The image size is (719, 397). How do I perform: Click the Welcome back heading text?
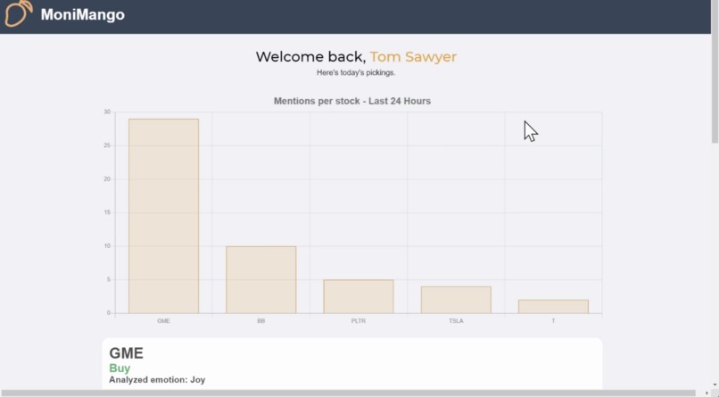click(310, 57)
